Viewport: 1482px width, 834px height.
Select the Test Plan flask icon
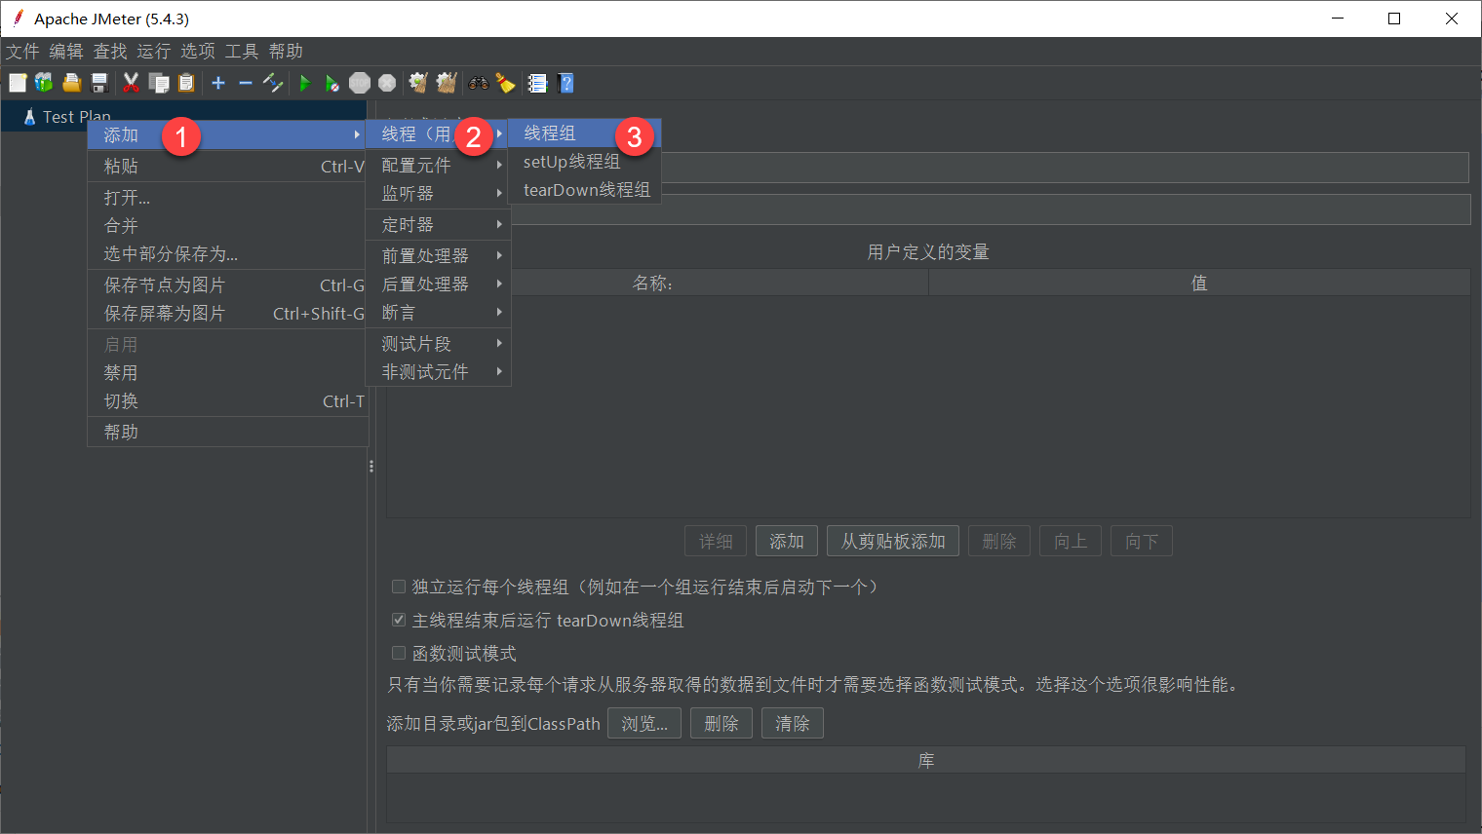29,117
